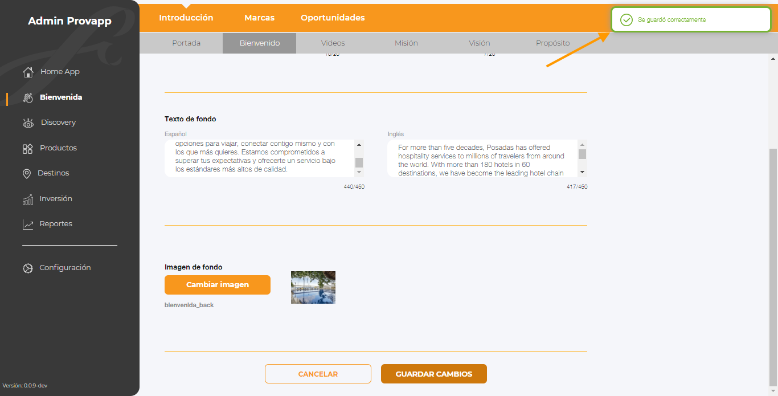Image resolution: width=778 pixels, height=396 pixels.
Task: Click the Español textarea scrollbar thumb
Action: [x=359, y=163]
